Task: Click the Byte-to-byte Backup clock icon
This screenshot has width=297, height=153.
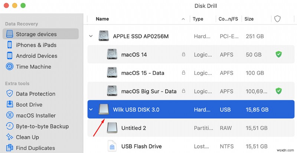Action: (10, 126)
